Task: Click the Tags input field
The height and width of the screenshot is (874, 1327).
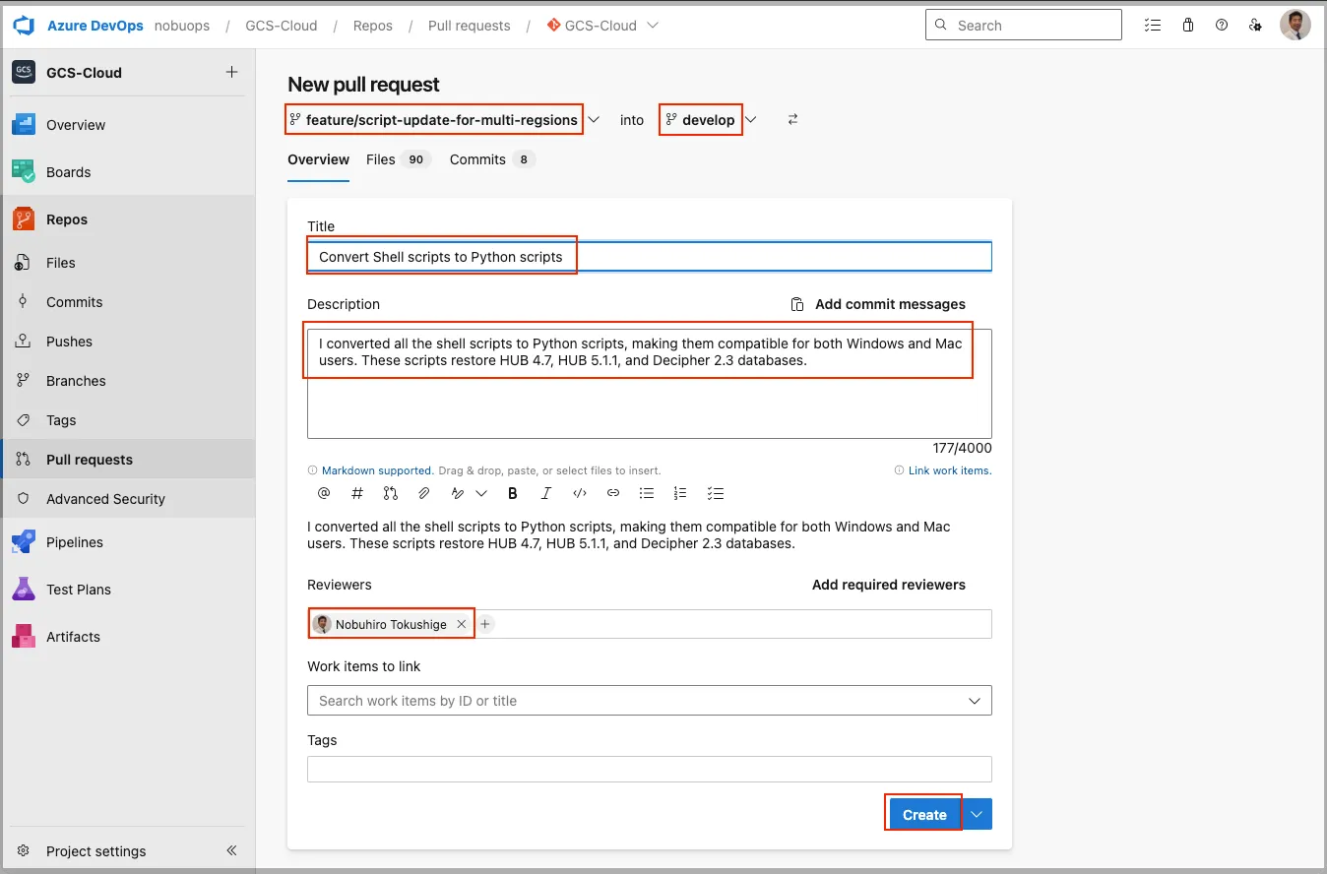Action: [649, 769]
